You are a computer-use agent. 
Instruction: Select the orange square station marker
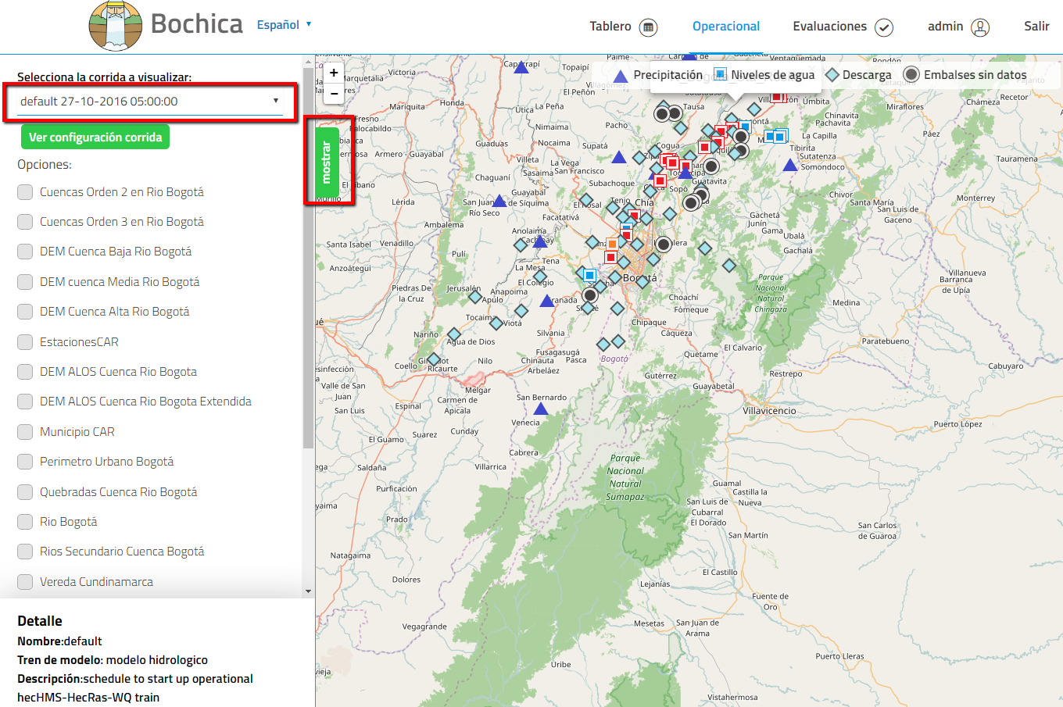click(612, 245)
